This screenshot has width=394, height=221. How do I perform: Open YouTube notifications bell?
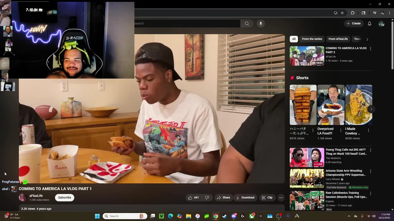pyautogui.click(x=370, y=23)
